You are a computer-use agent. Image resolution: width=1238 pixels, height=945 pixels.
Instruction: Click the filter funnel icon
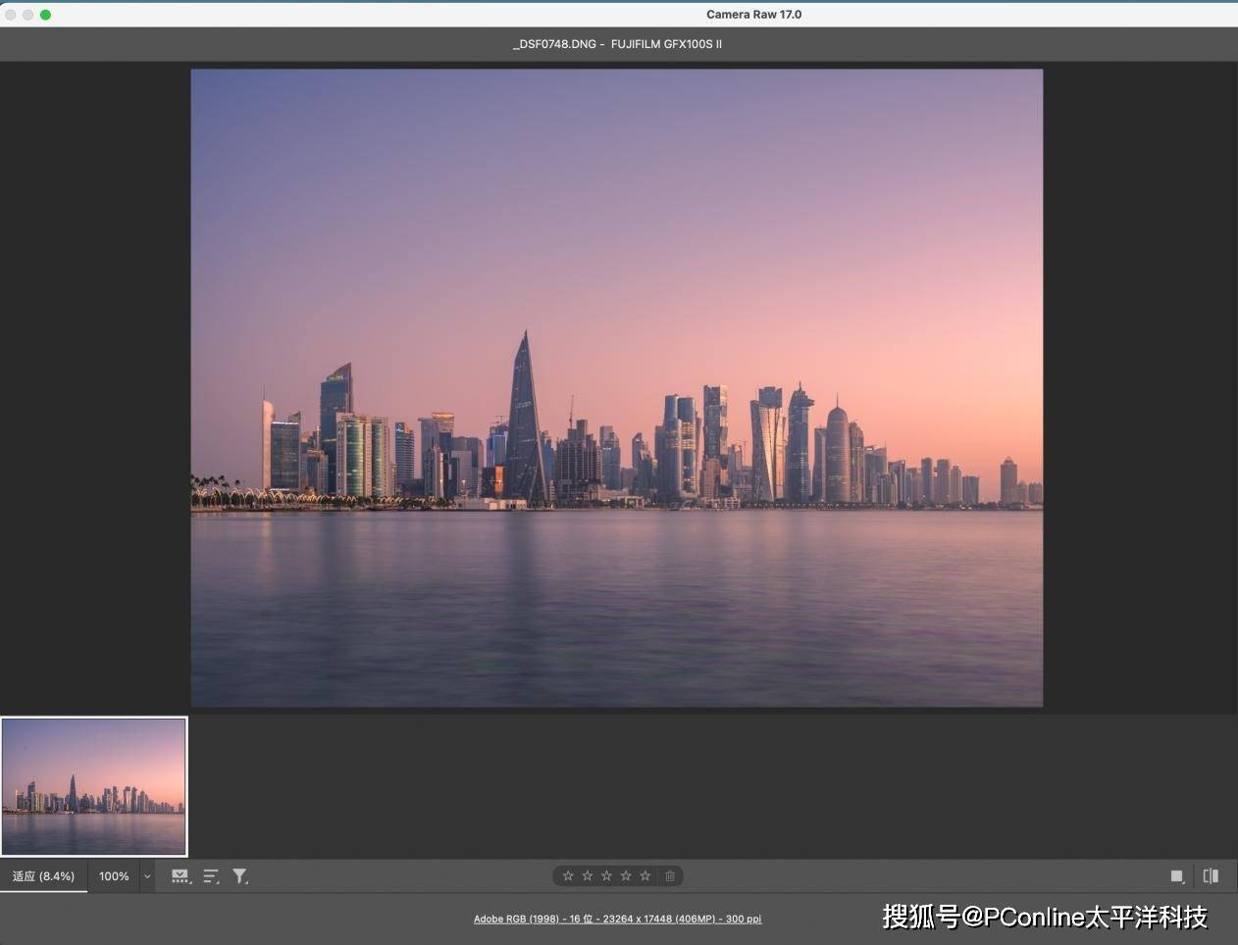click(x=240, y=876)
